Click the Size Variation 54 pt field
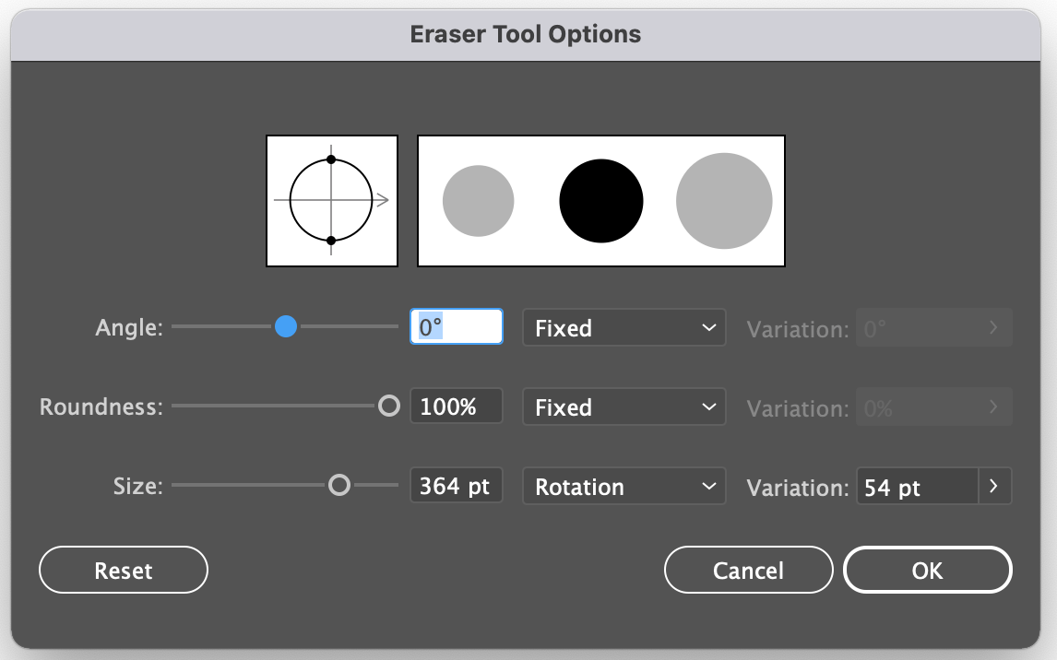 [x=916, y=487]
